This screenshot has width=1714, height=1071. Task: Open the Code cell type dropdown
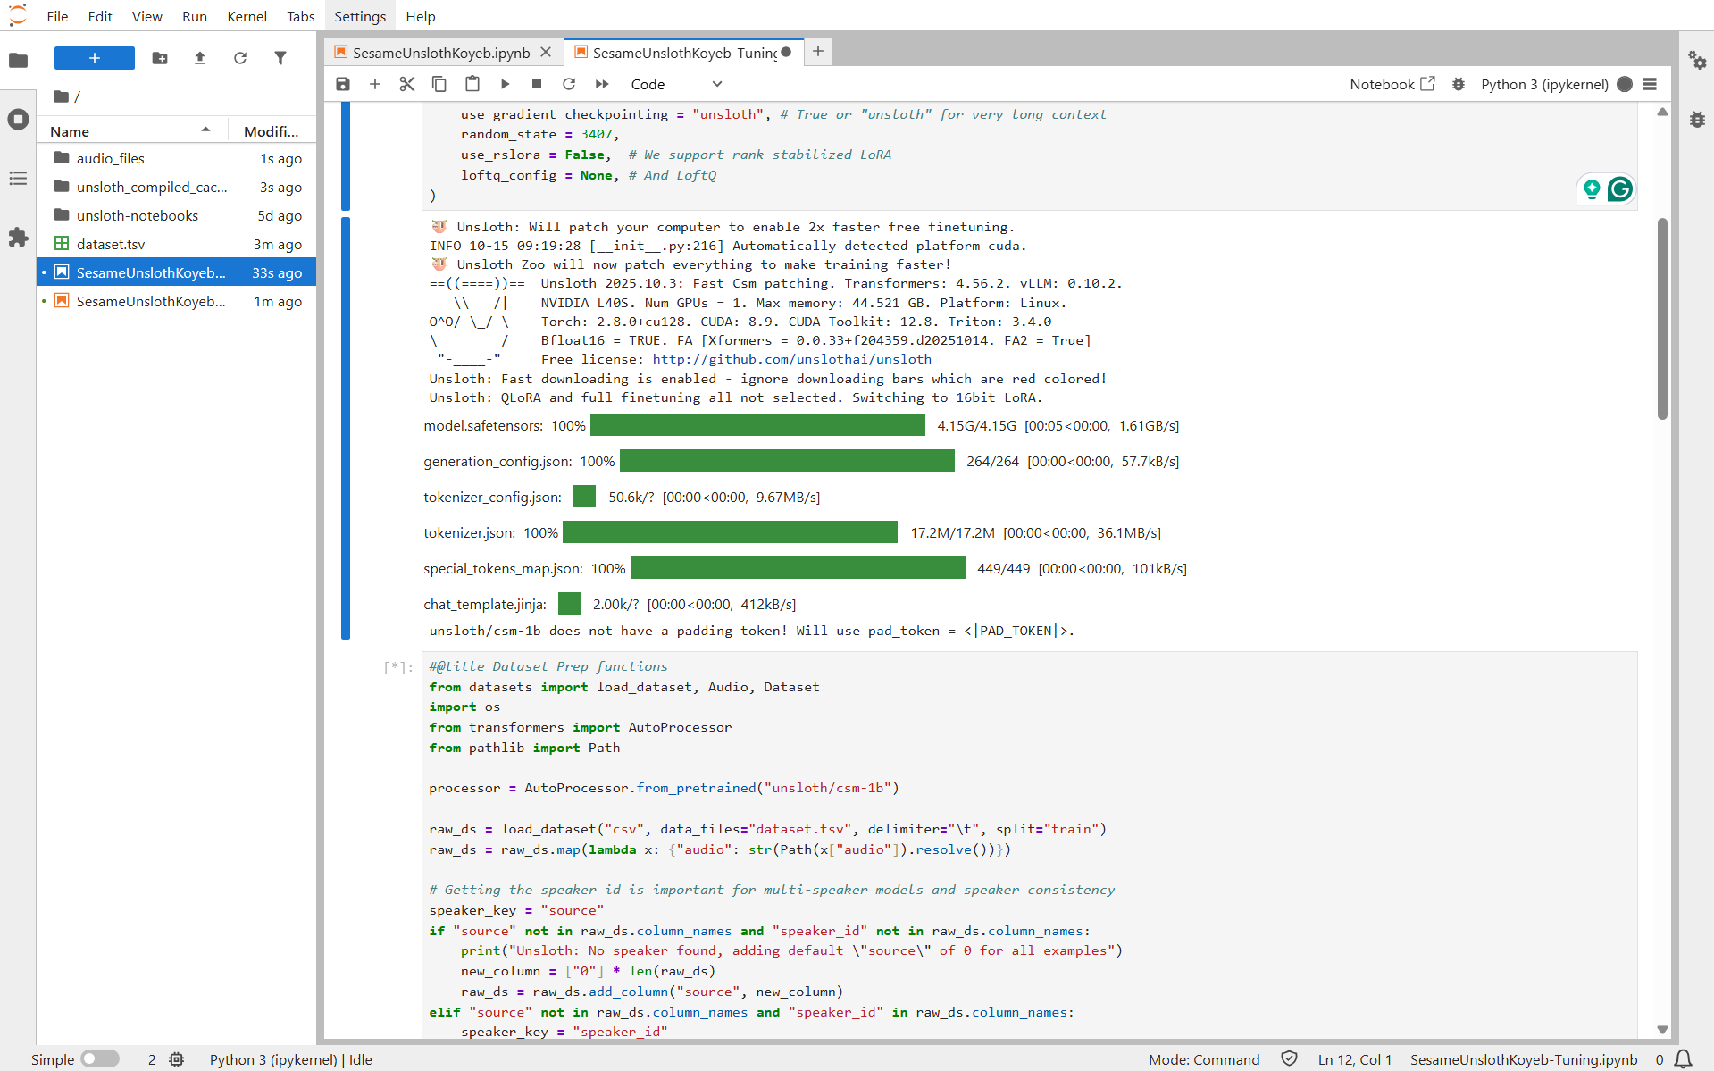tap(679, 83)
